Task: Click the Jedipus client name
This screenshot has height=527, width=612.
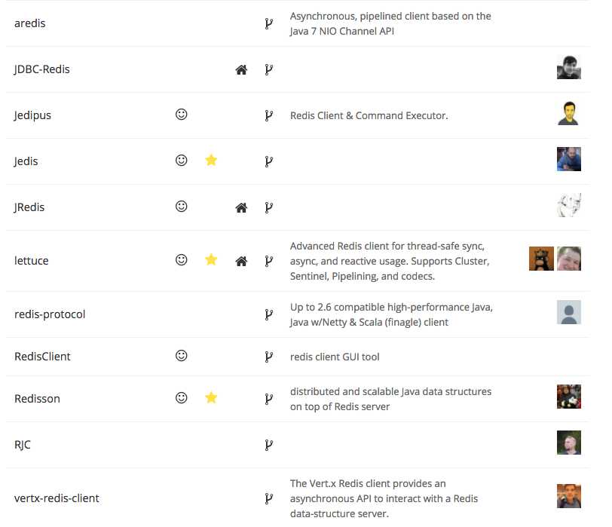Action: [32, 115]
